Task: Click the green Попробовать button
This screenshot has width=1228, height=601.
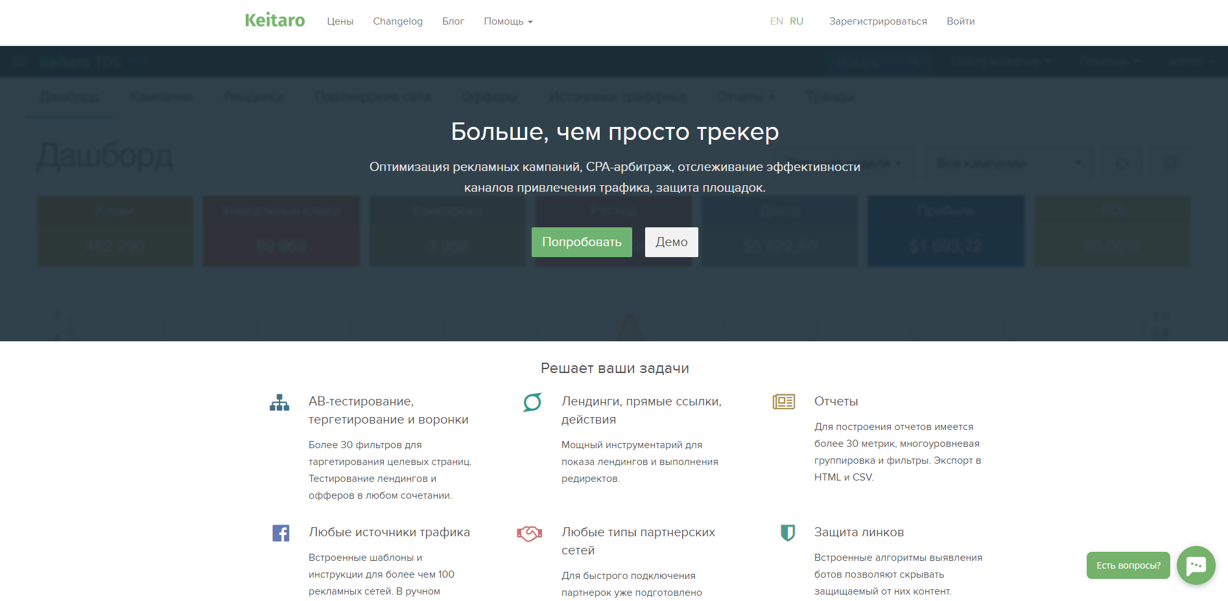Action: point(582,242)
